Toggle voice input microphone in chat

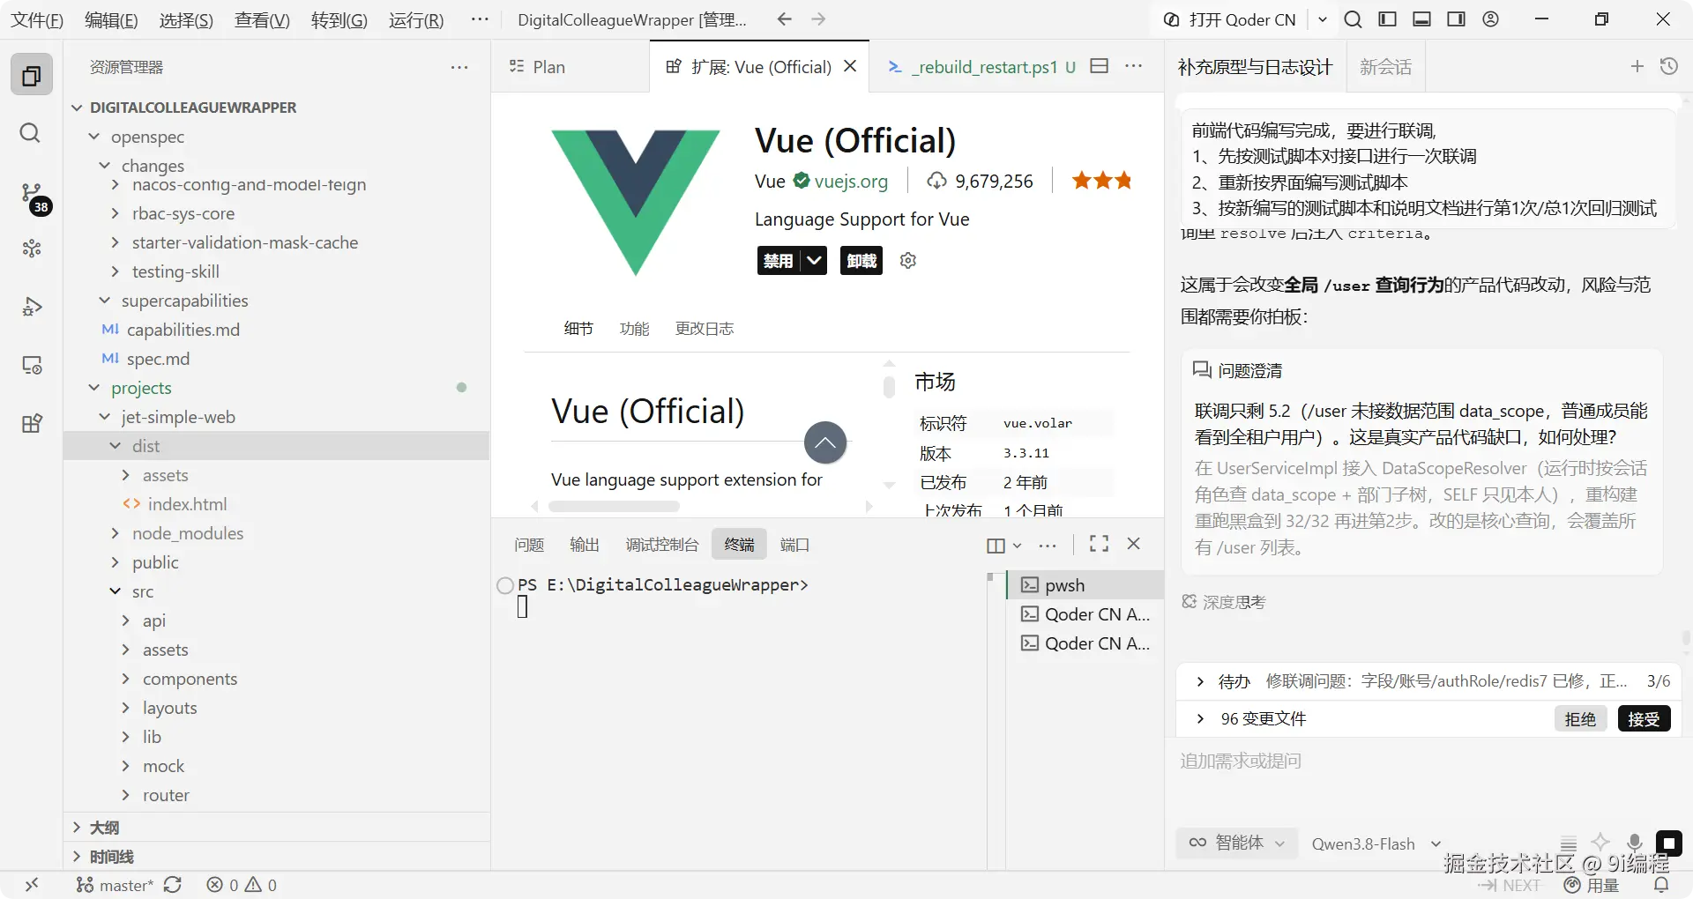1634,843
